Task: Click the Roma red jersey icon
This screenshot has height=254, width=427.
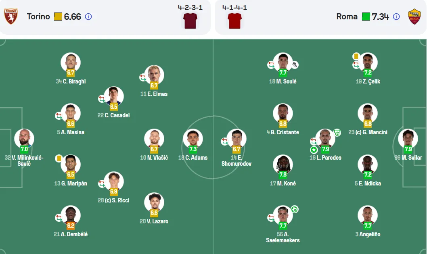Action: pyautogui.click(x=235, y=21)
